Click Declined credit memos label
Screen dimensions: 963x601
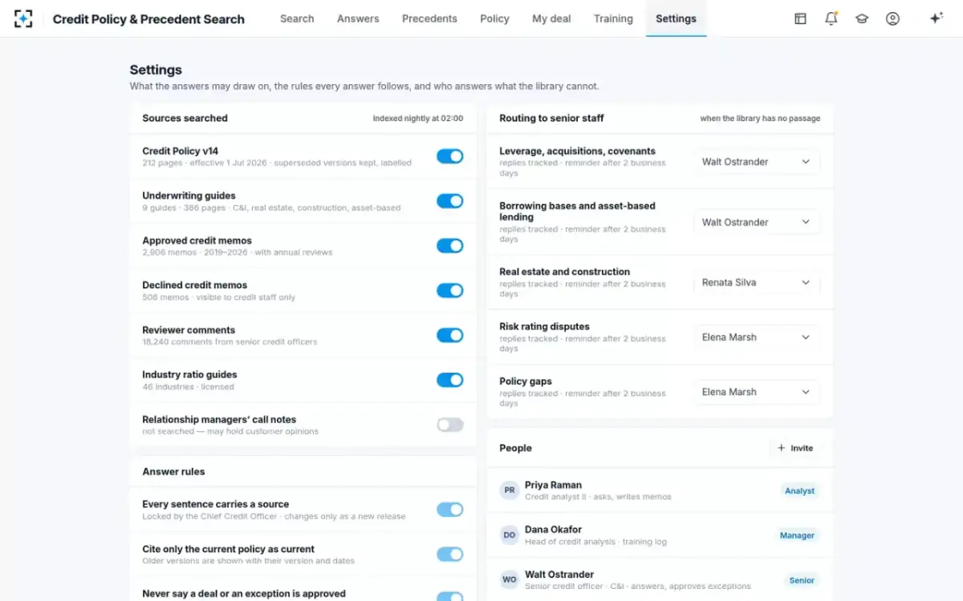click(194, 285)
